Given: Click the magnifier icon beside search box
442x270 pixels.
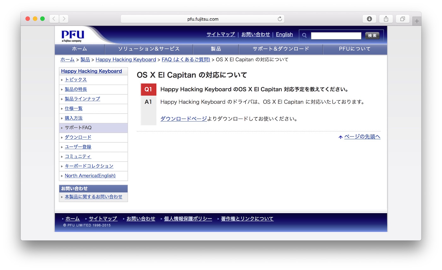Looking at the screenshot, I should pyautogui.click(x=304, y=35).
